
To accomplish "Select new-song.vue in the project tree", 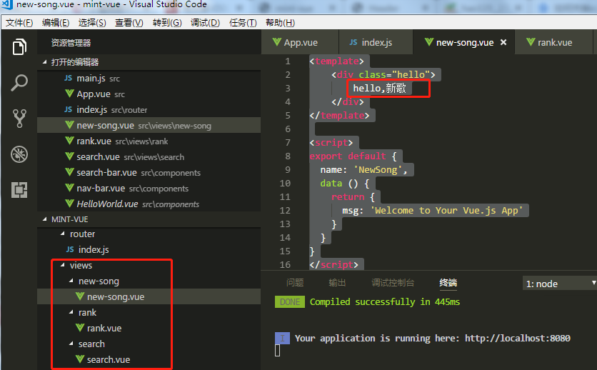I will tap(149, 296).
